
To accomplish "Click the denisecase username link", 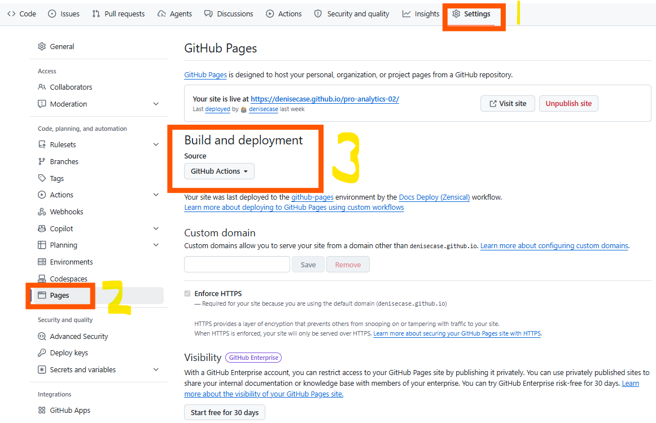I will tap(264, 109).
